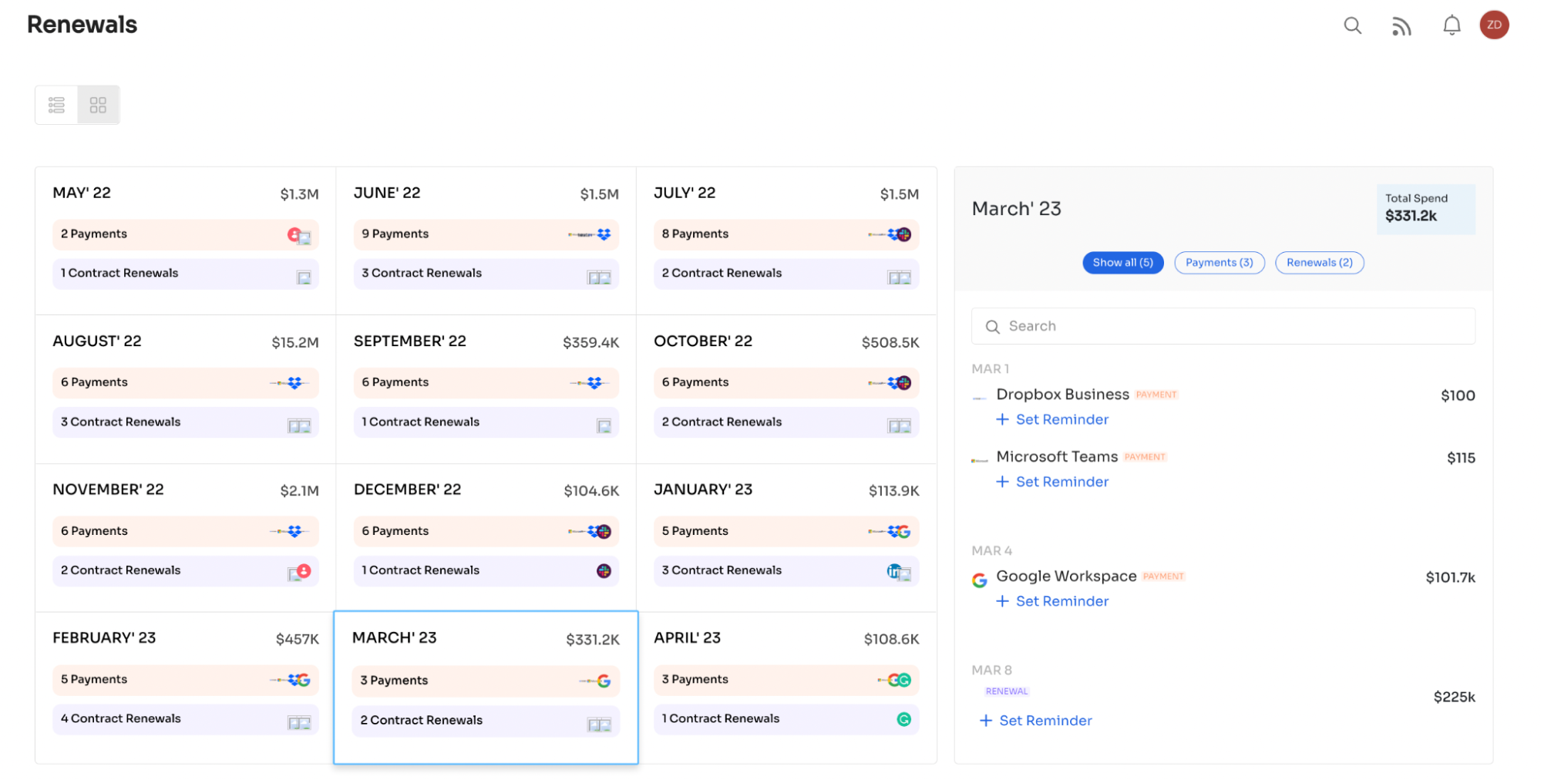Open the feed icon in the header
The width and height of the screenshot is (1541, 780).
tap(1401, 26)
